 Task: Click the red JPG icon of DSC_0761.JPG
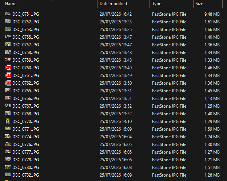pyautogui.click(x=8, y=75)
